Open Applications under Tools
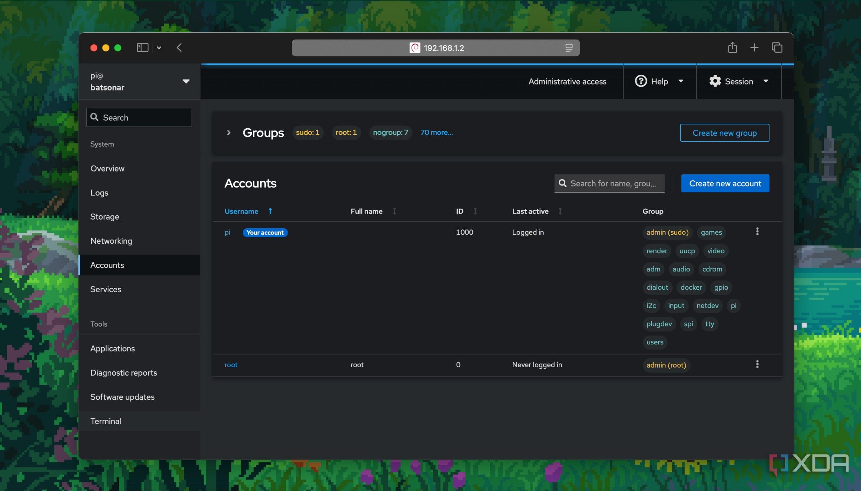 click(x=140, y=349)
